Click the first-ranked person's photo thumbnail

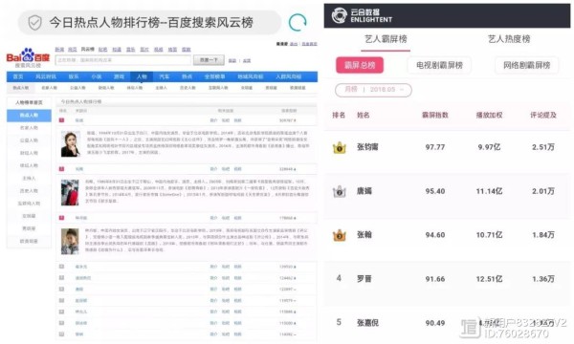click(70, 144)
